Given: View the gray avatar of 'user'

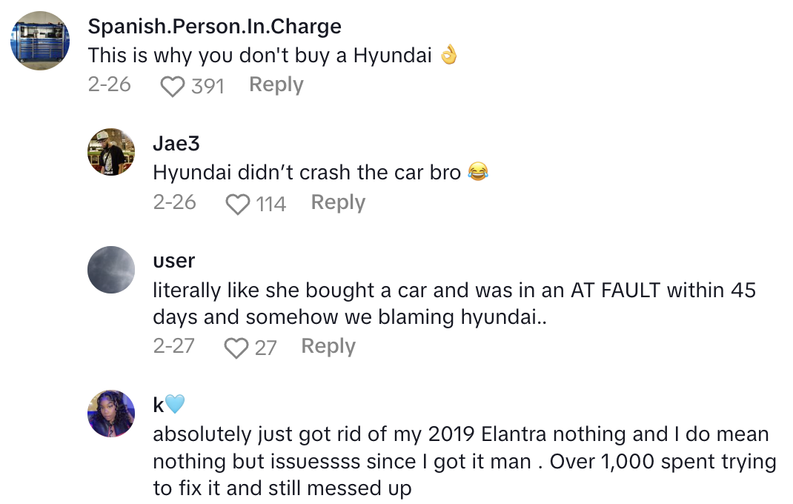Looking at the screenshot, I should (111, 270).
